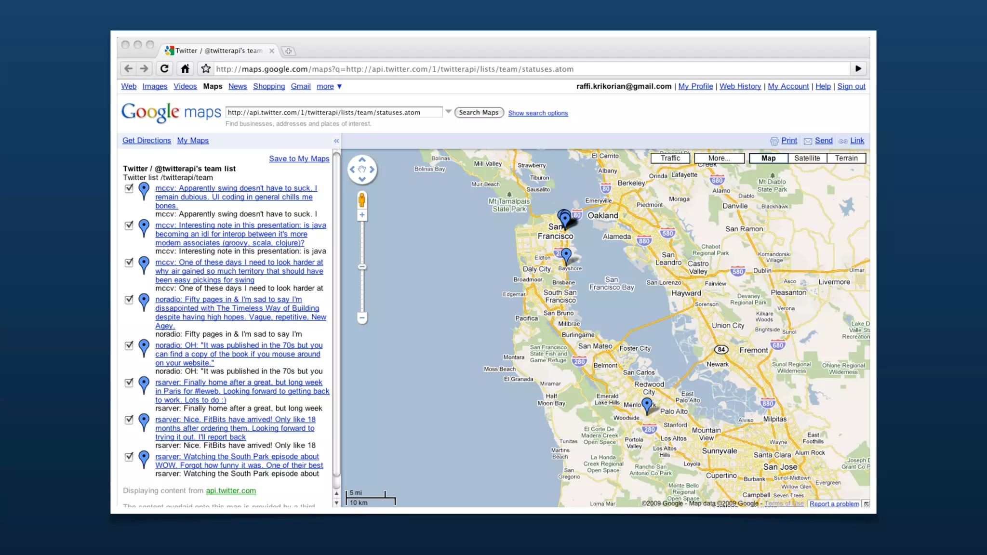Click the map zoom slider handle
Image resolution: width=987 pixels, height=555 pixels.
coord(362,266)
